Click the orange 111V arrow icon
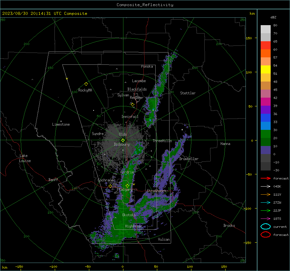Image resolution: width=290 pixels, height=271 pixels. tap(266, 194)
